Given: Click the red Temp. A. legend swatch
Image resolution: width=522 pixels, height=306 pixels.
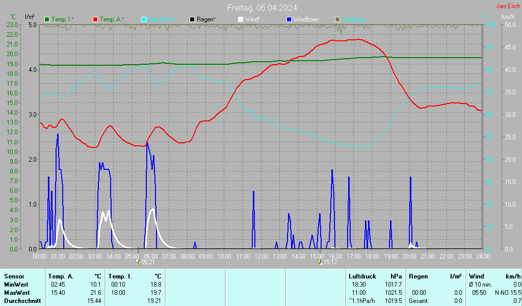Looking at the screenshot, I should point(95,20).
